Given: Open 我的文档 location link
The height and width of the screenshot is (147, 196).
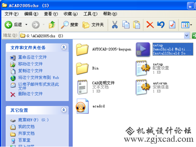Looking at the screenshot, I should pyautogui.click(x=26, y=127).
